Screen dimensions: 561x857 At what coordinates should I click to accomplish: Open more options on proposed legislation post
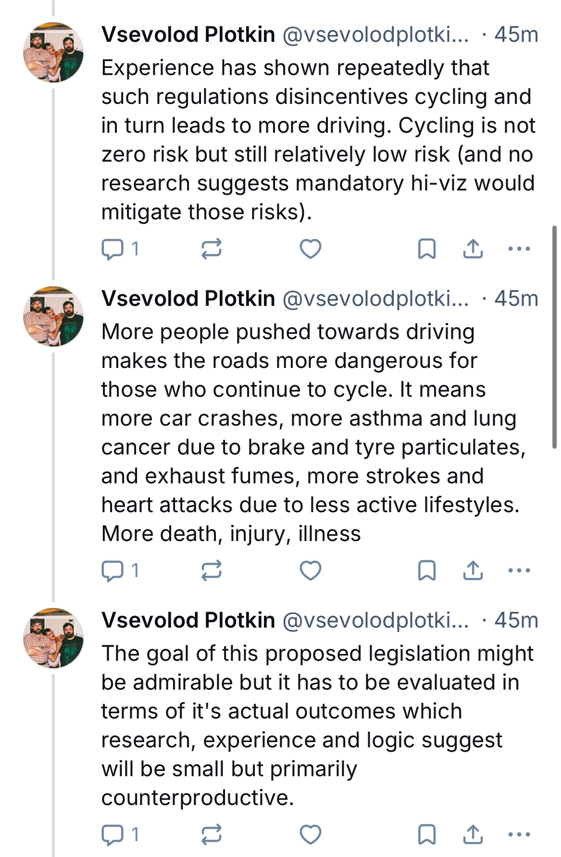pyautogui.click(x=519, y=835)
